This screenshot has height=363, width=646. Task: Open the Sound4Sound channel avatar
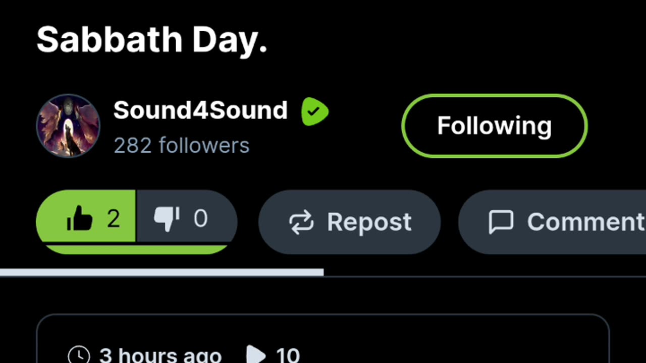(68, 126)
